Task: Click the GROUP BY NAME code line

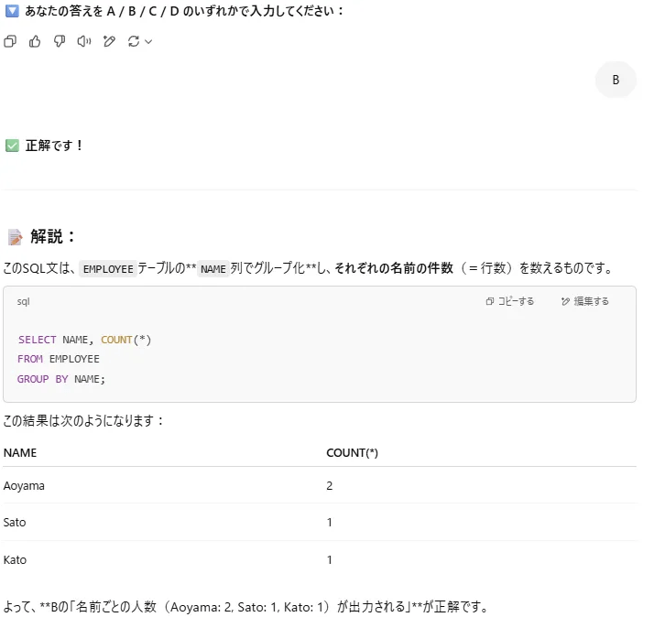Action: click(61, 379)
